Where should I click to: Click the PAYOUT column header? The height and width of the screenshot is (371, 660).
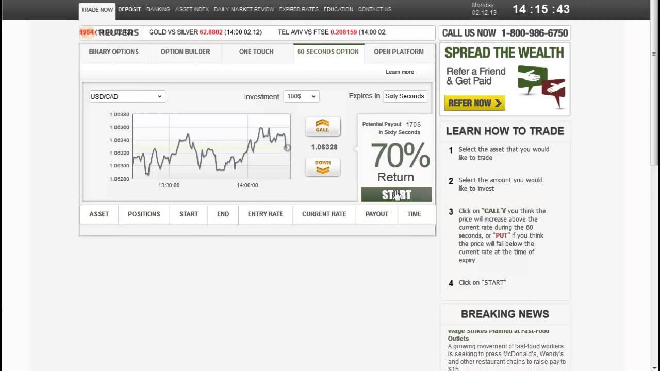377,214
